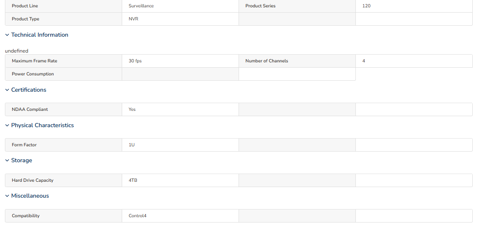Collapse the Certifications section chevron
This screenshot has height=227, width=478.
tap(7, 90)
